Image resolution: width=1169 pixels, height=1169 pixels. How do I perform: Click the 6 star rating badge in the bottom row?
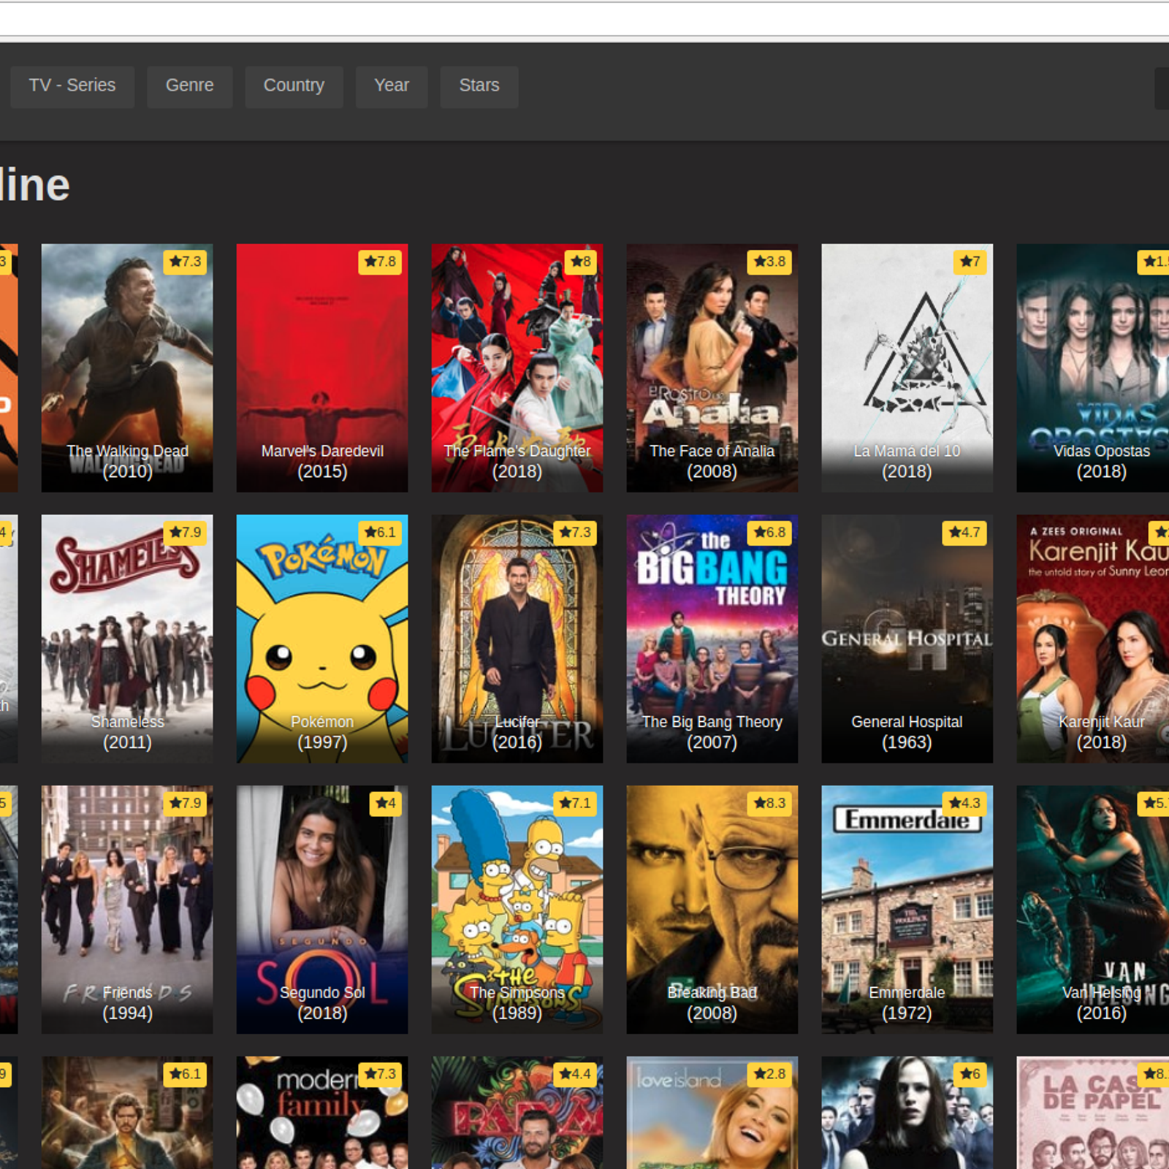pos(970,1075)
